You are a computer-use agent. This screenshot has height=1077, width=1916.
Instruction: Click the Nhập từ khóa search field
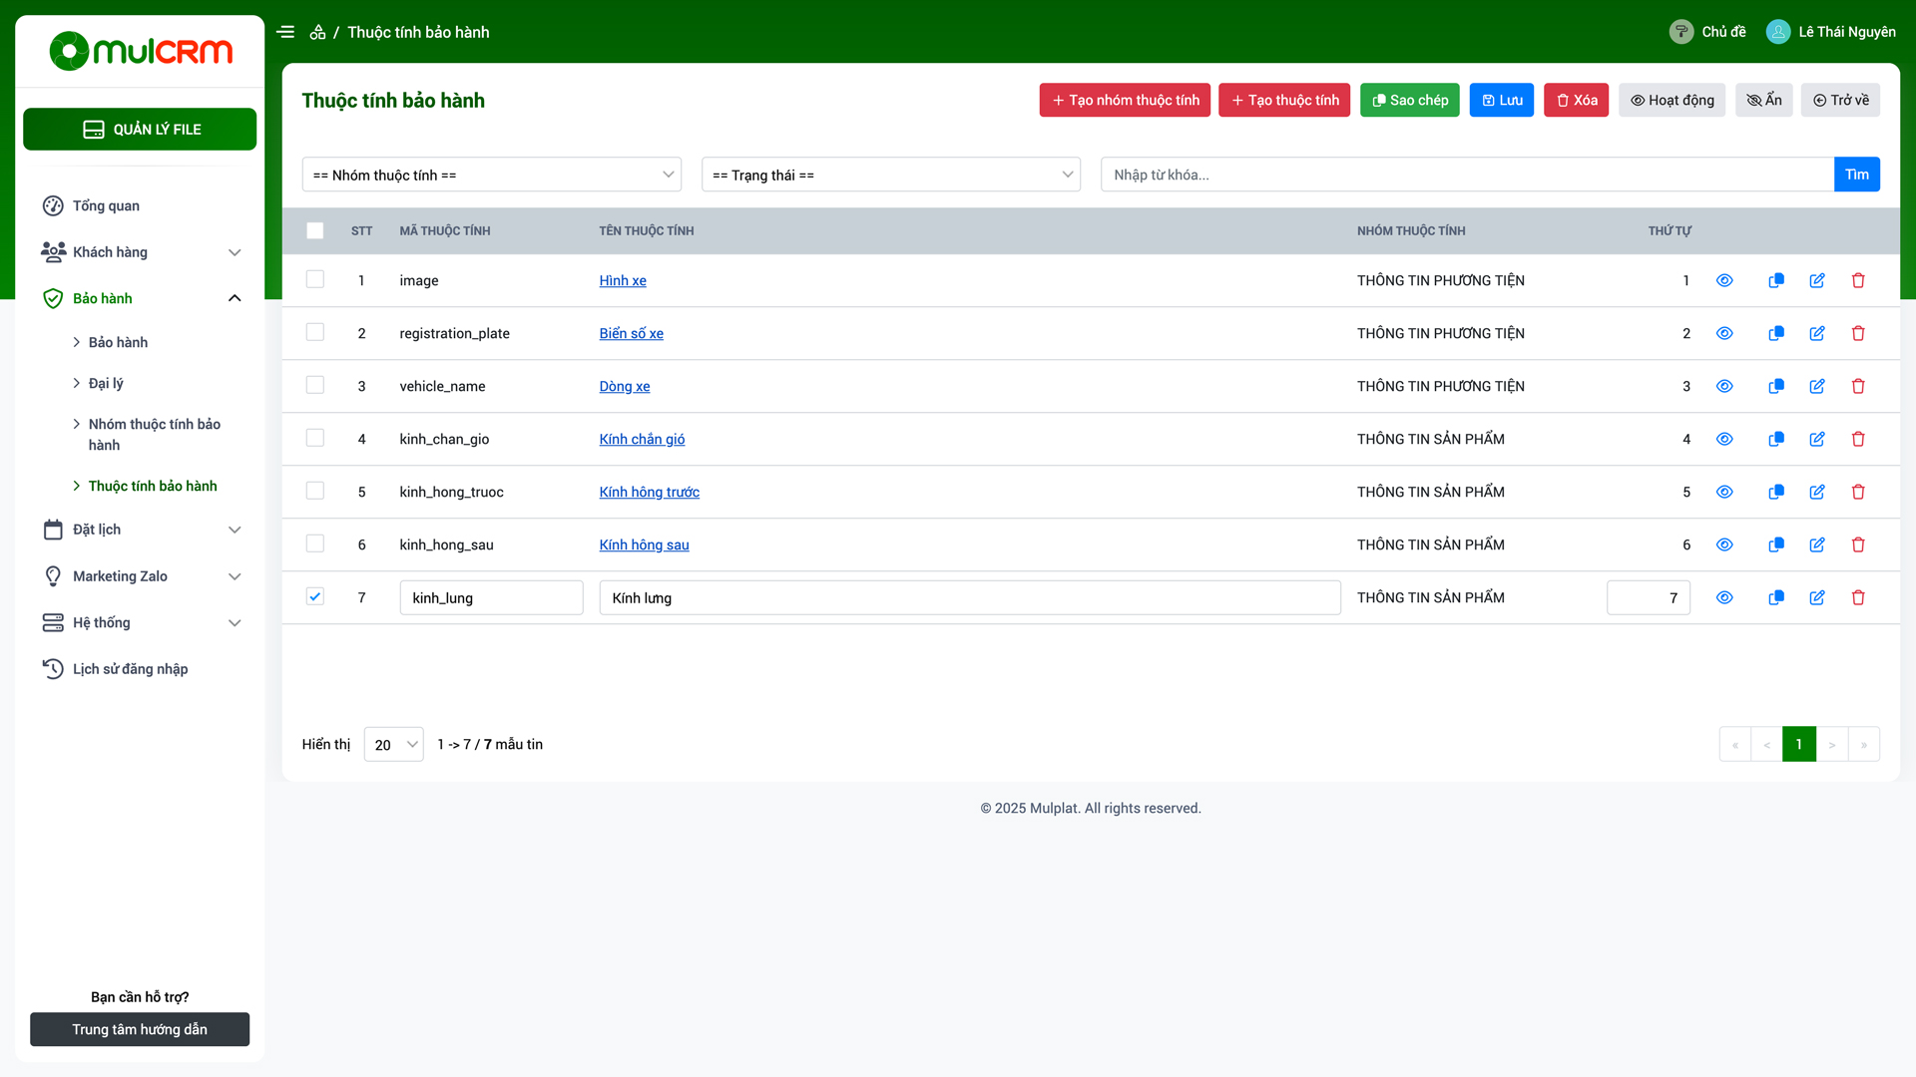click(1467, 176)
